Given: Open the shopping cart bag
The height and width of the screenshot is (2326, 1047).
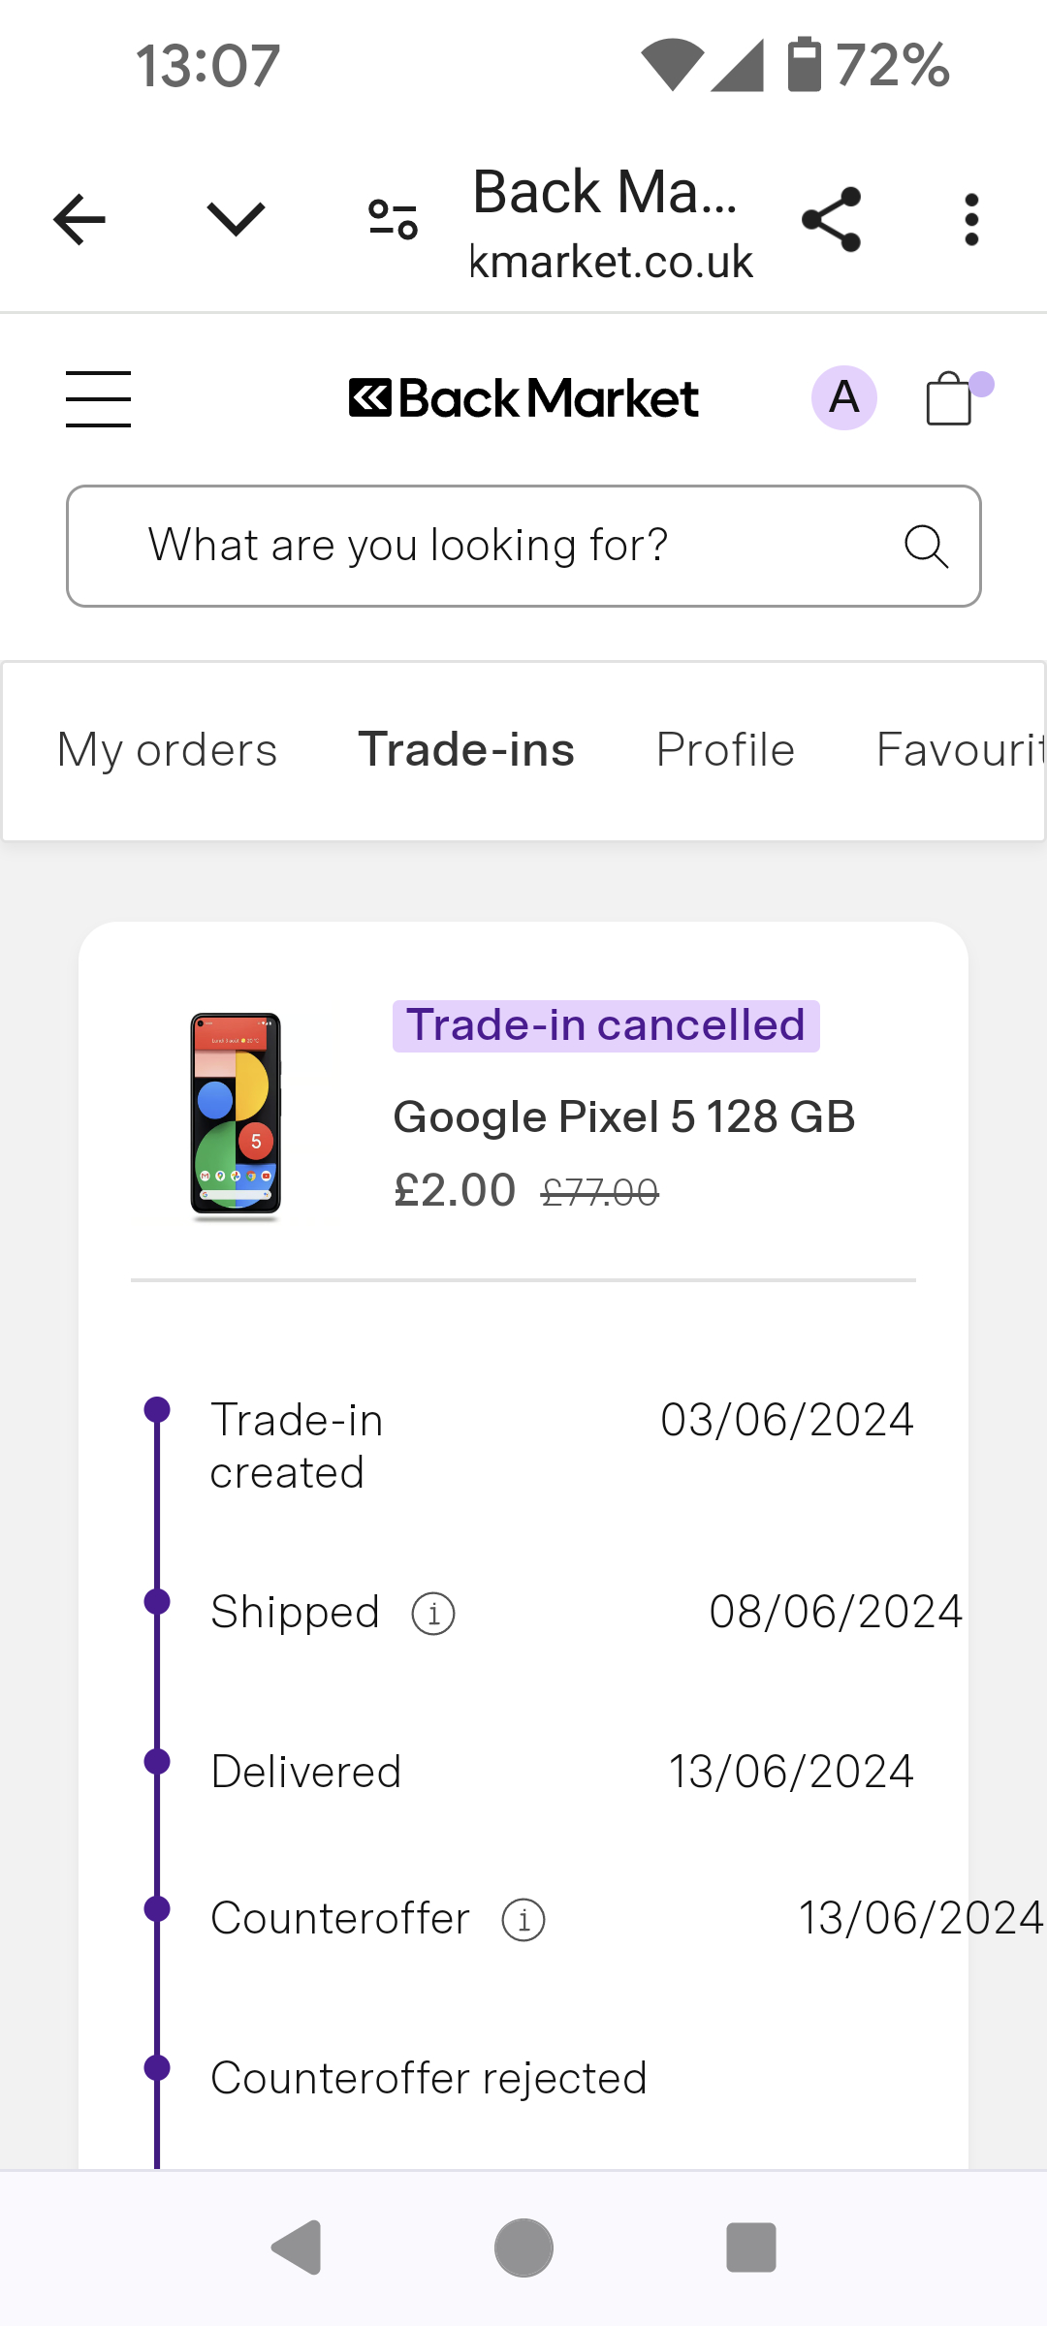Looking at the screenshot, I should (950, 398).
